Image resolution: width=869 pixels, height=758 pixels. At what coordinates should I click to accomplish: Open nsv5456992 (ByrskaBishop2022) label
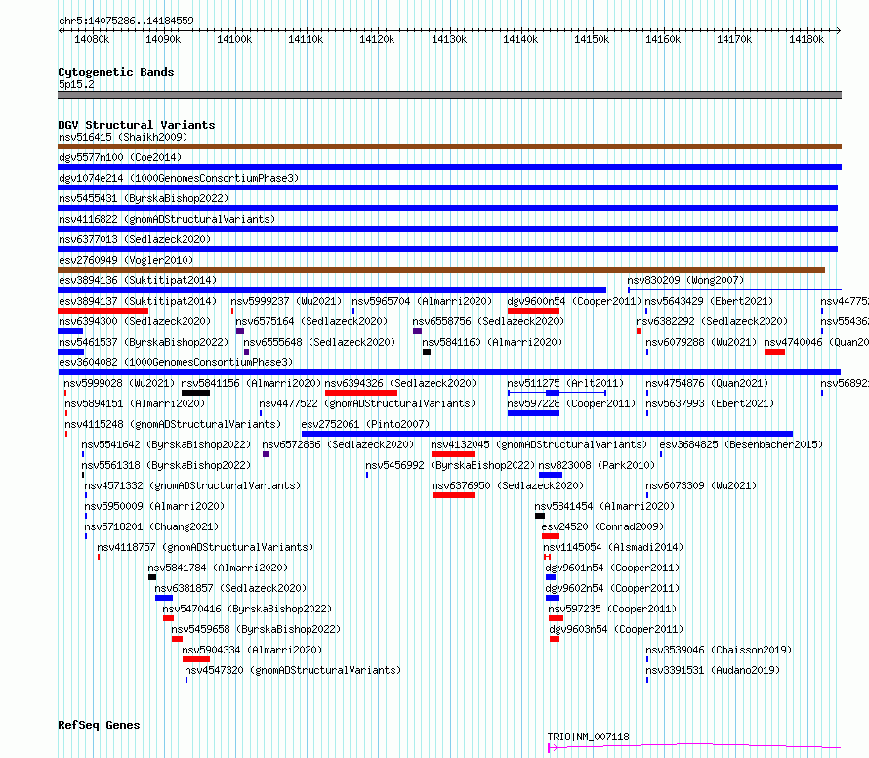pyautogui.click(x=450, y=465)
